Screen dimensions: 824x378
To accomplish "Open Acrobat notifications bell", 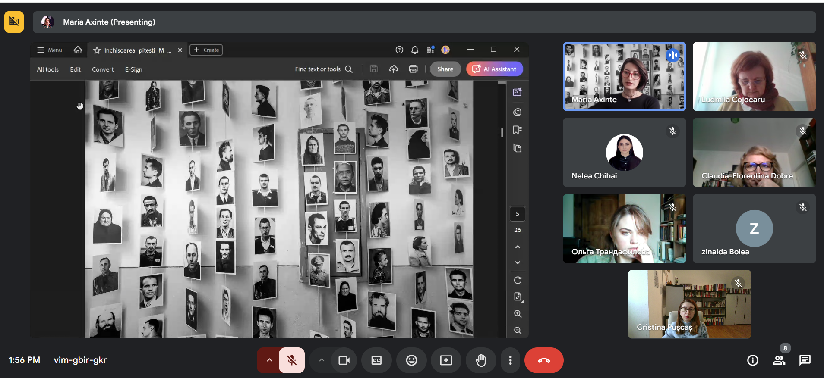I will point(415,50).
